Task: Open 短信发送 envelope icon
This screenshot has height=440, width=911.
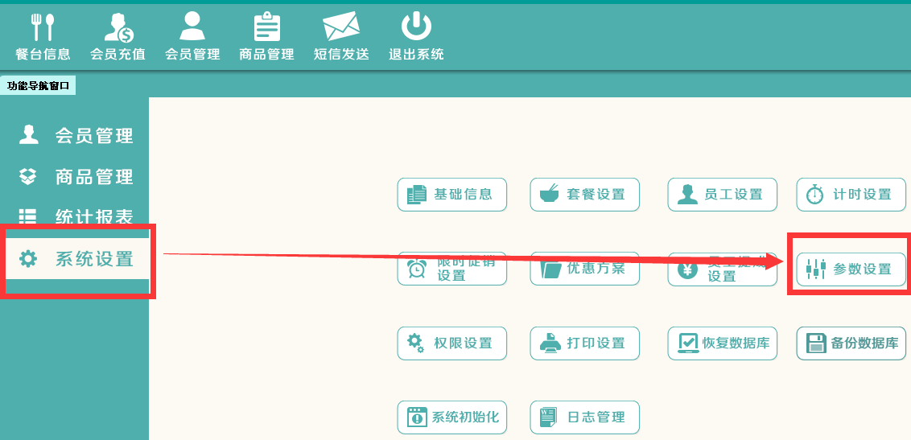Action: point(341,27)
